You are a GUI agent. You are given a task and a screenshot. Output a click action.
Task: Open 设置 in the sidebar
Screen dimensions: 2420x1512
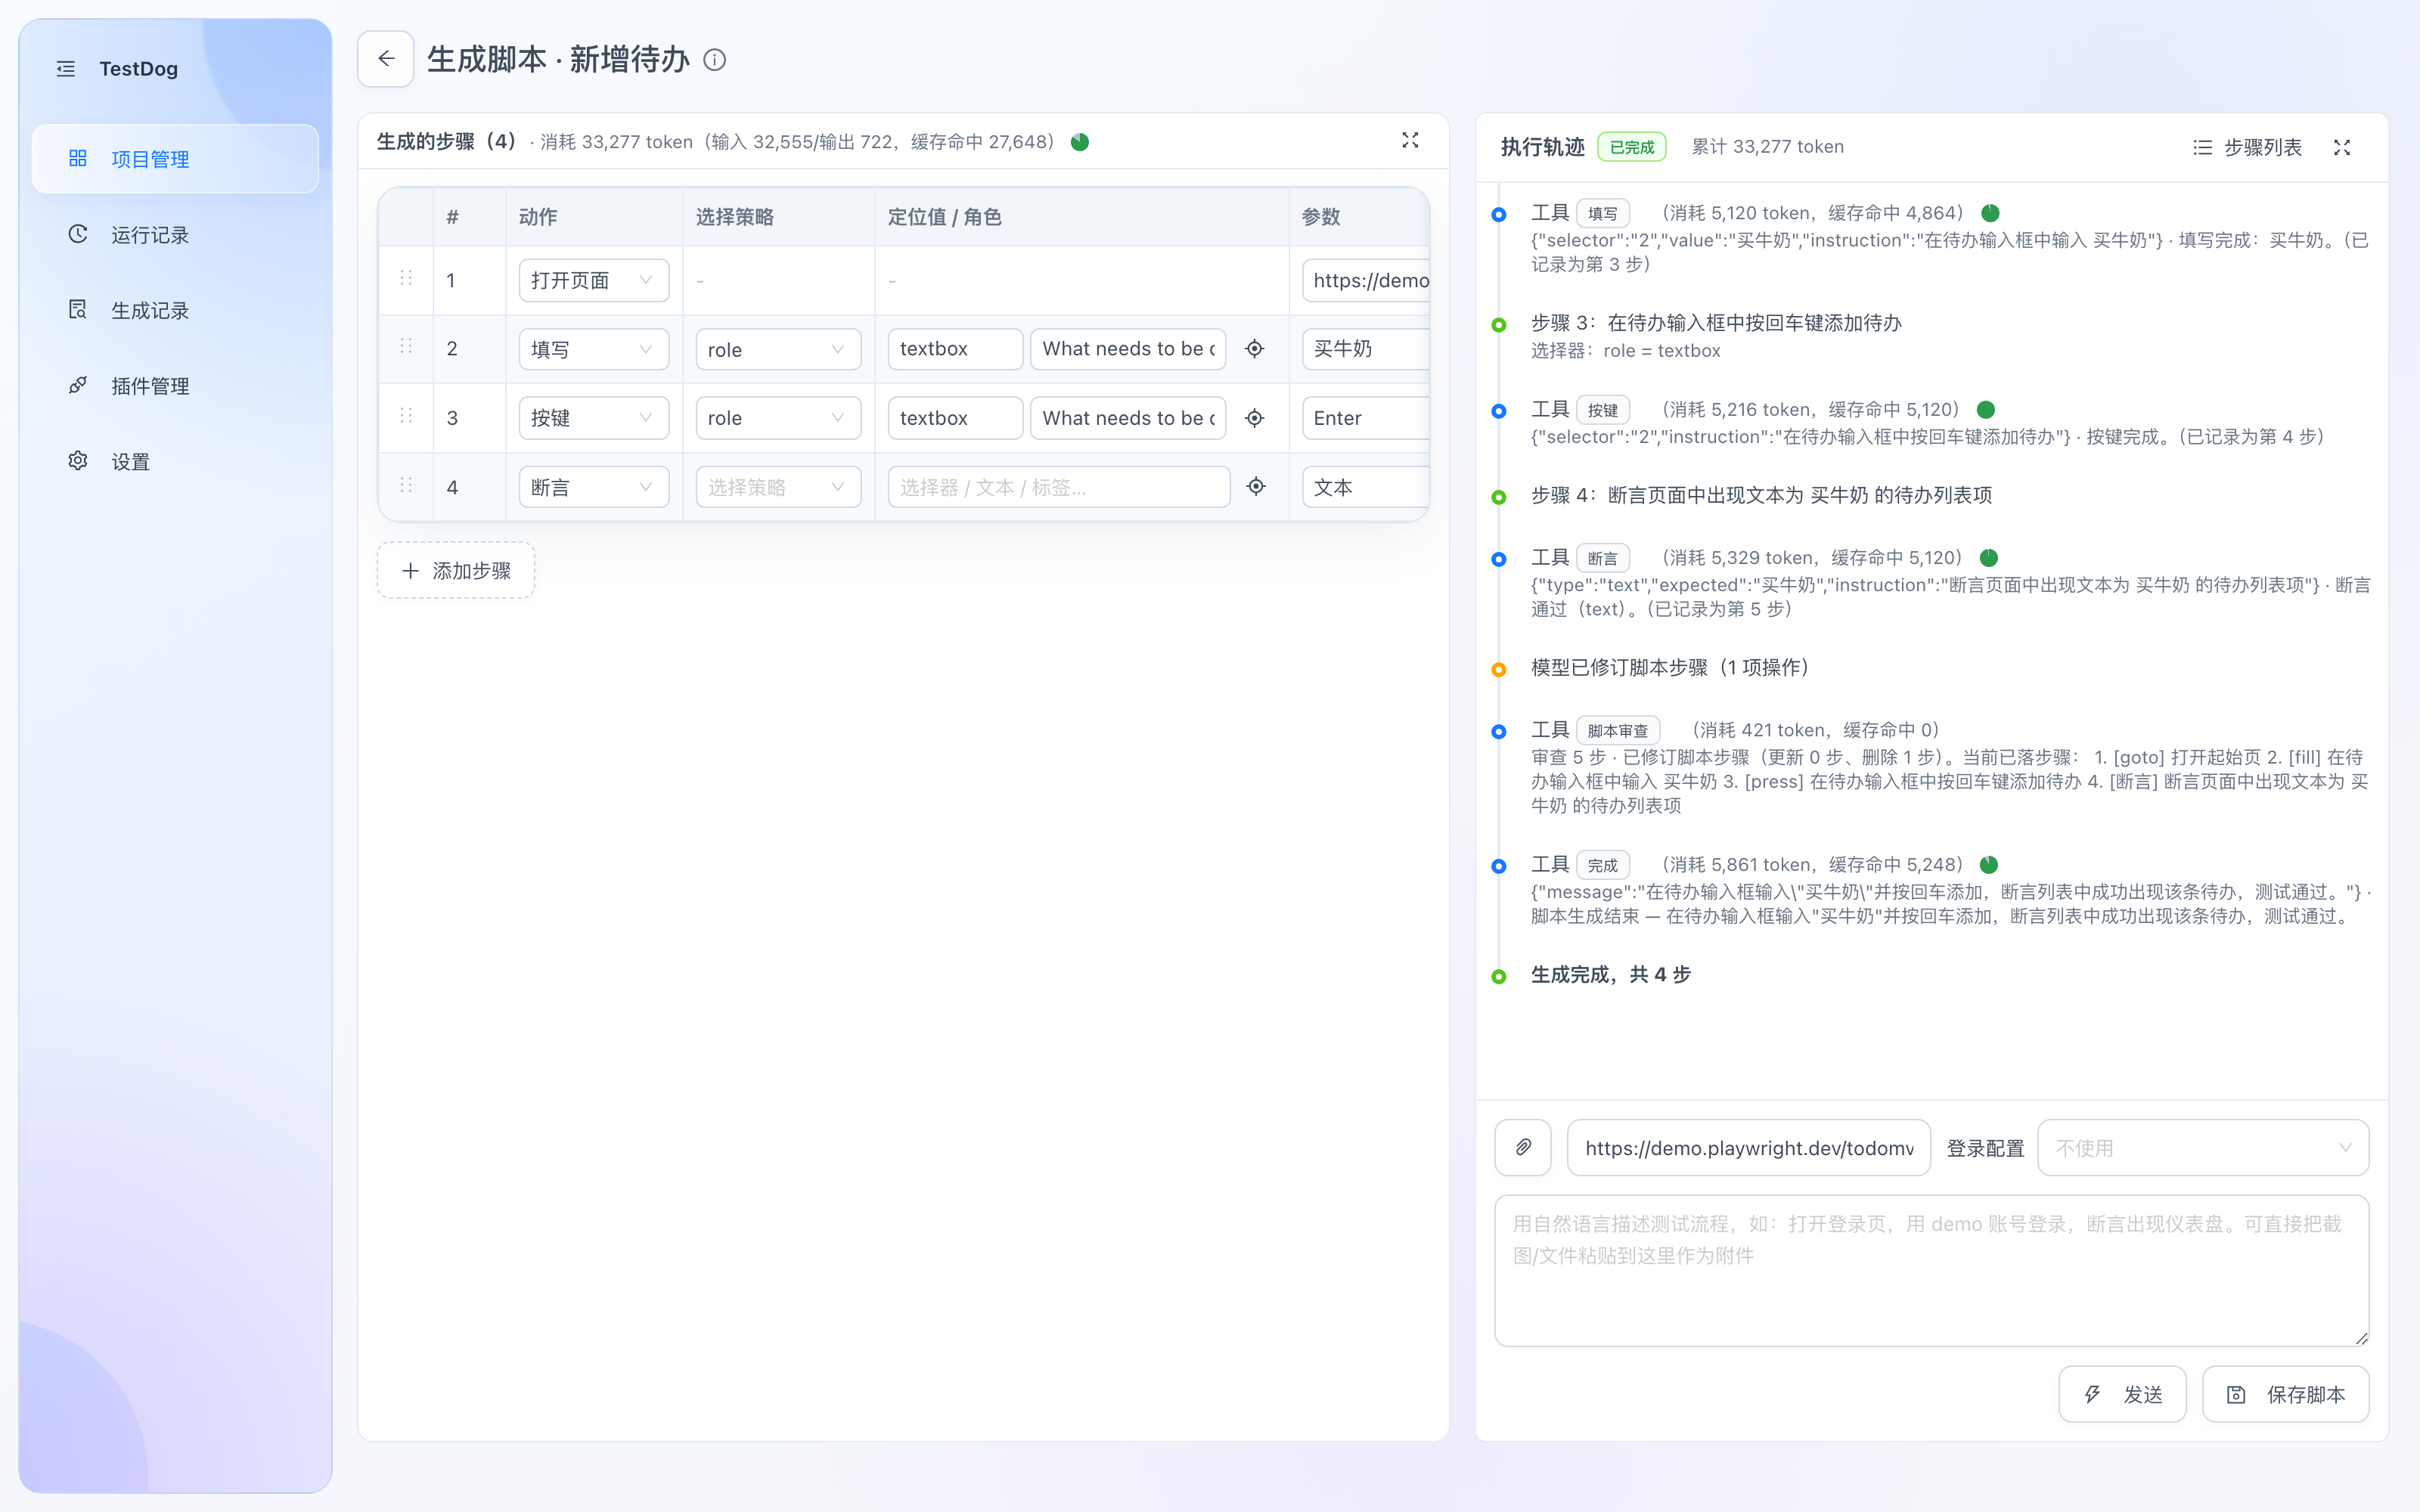[175, 462]
